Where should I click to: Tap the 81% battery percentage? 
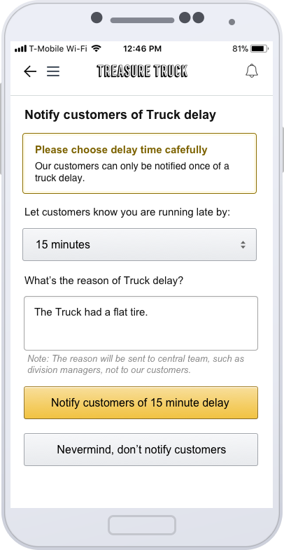click(x=240, y=49)
